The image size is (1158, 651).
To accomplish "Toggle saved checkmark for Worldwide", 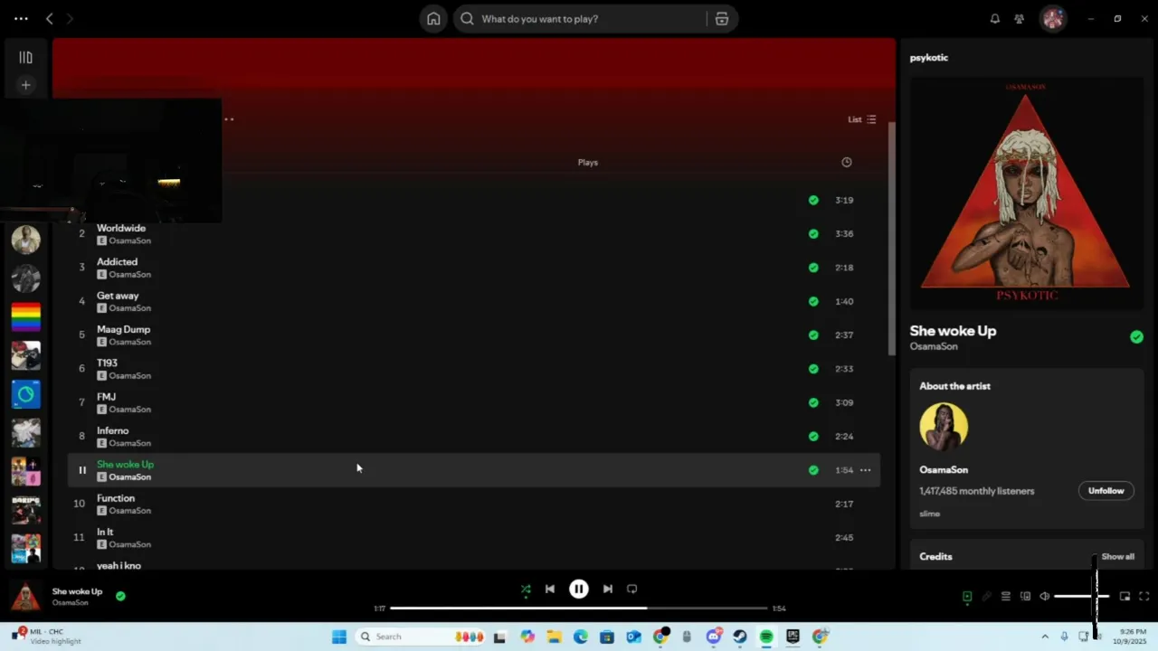I will tap(813, 234).
